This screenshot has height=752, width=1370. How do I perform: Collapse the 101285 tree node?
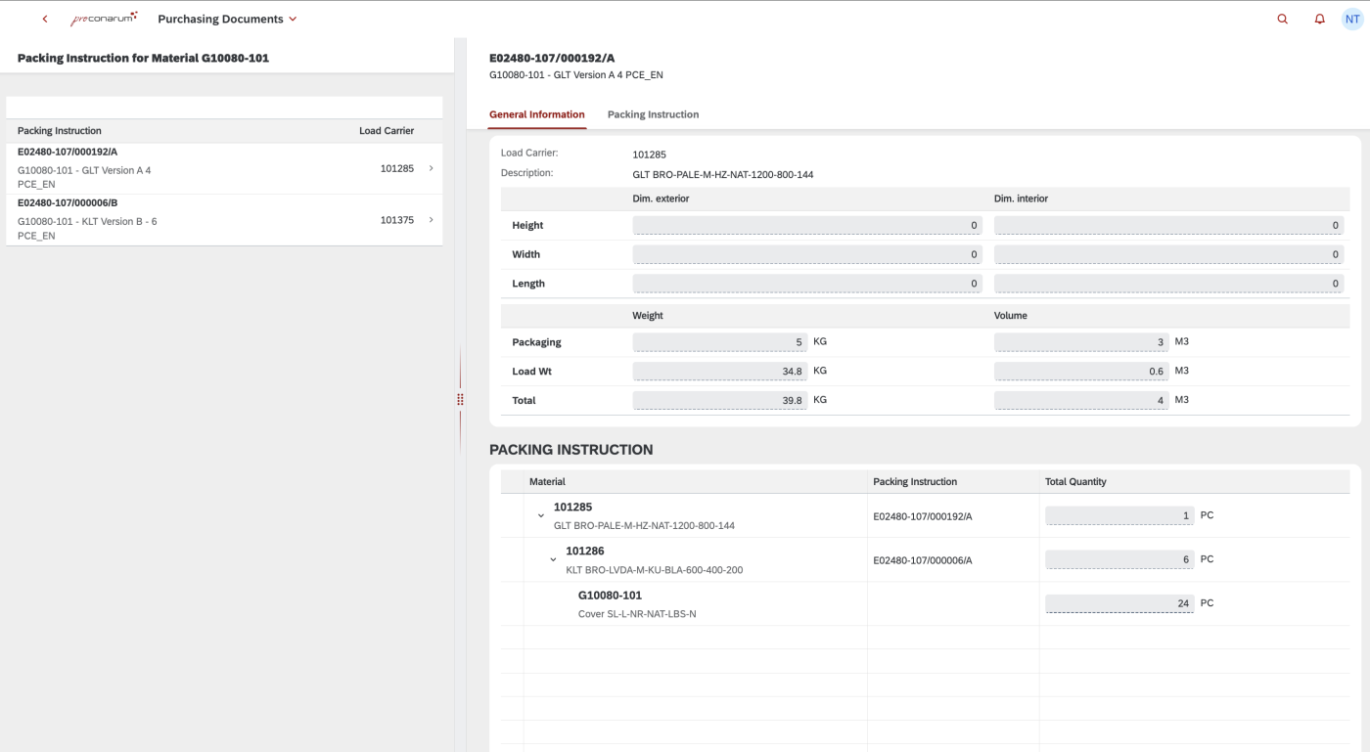pyautogui.click(x=541, y=515)
